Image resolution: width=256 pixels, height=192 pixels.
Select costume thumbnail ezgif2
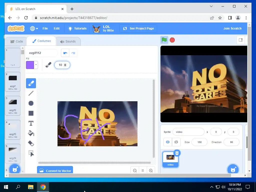pos(13,106)
